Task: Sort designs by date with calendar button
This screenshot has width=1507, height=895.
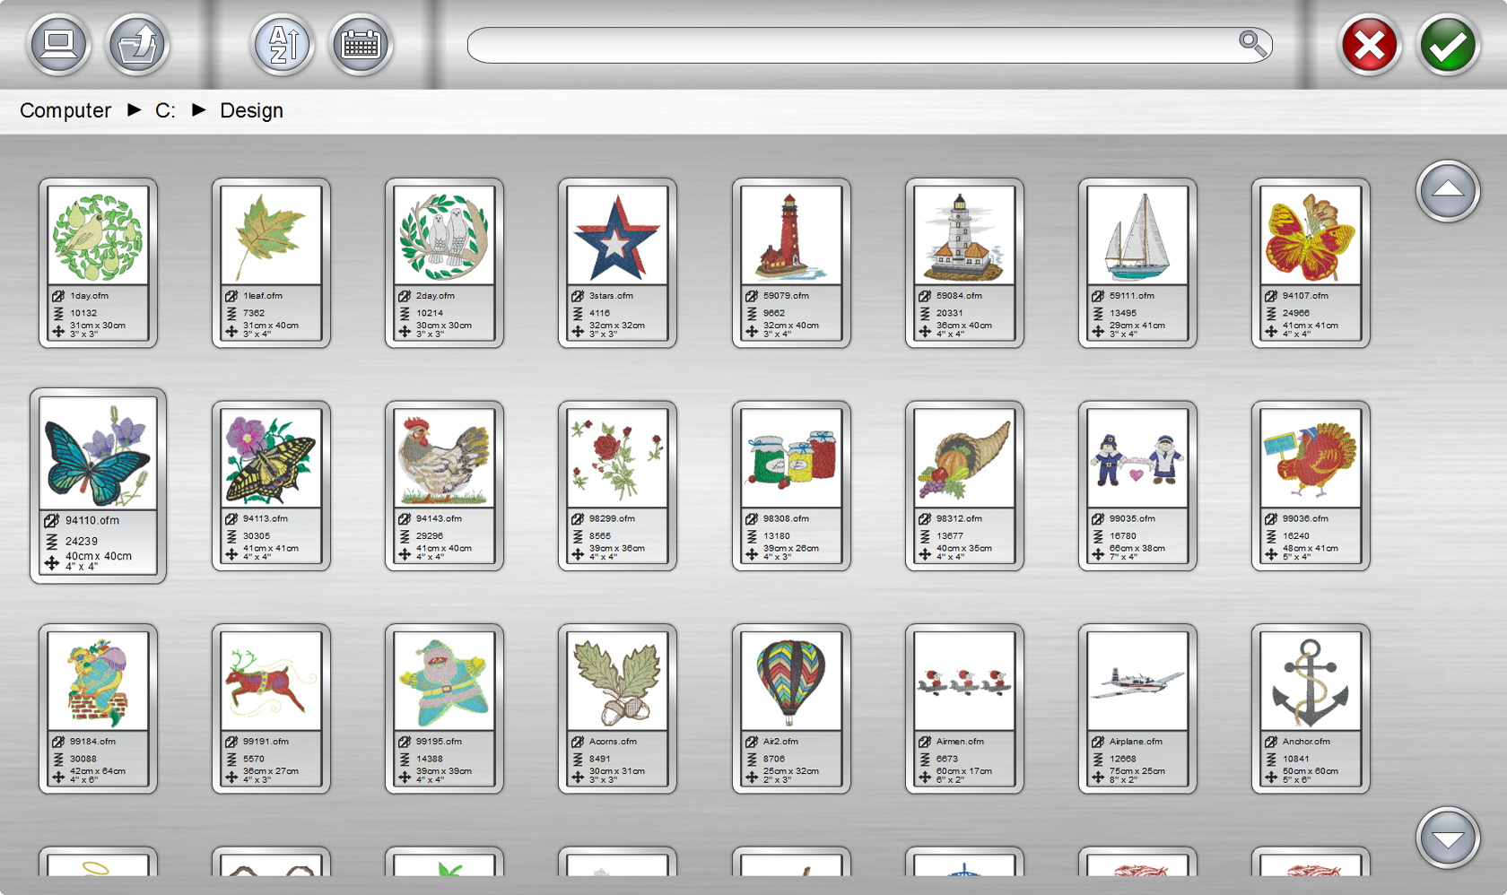Action: [361, 45]
